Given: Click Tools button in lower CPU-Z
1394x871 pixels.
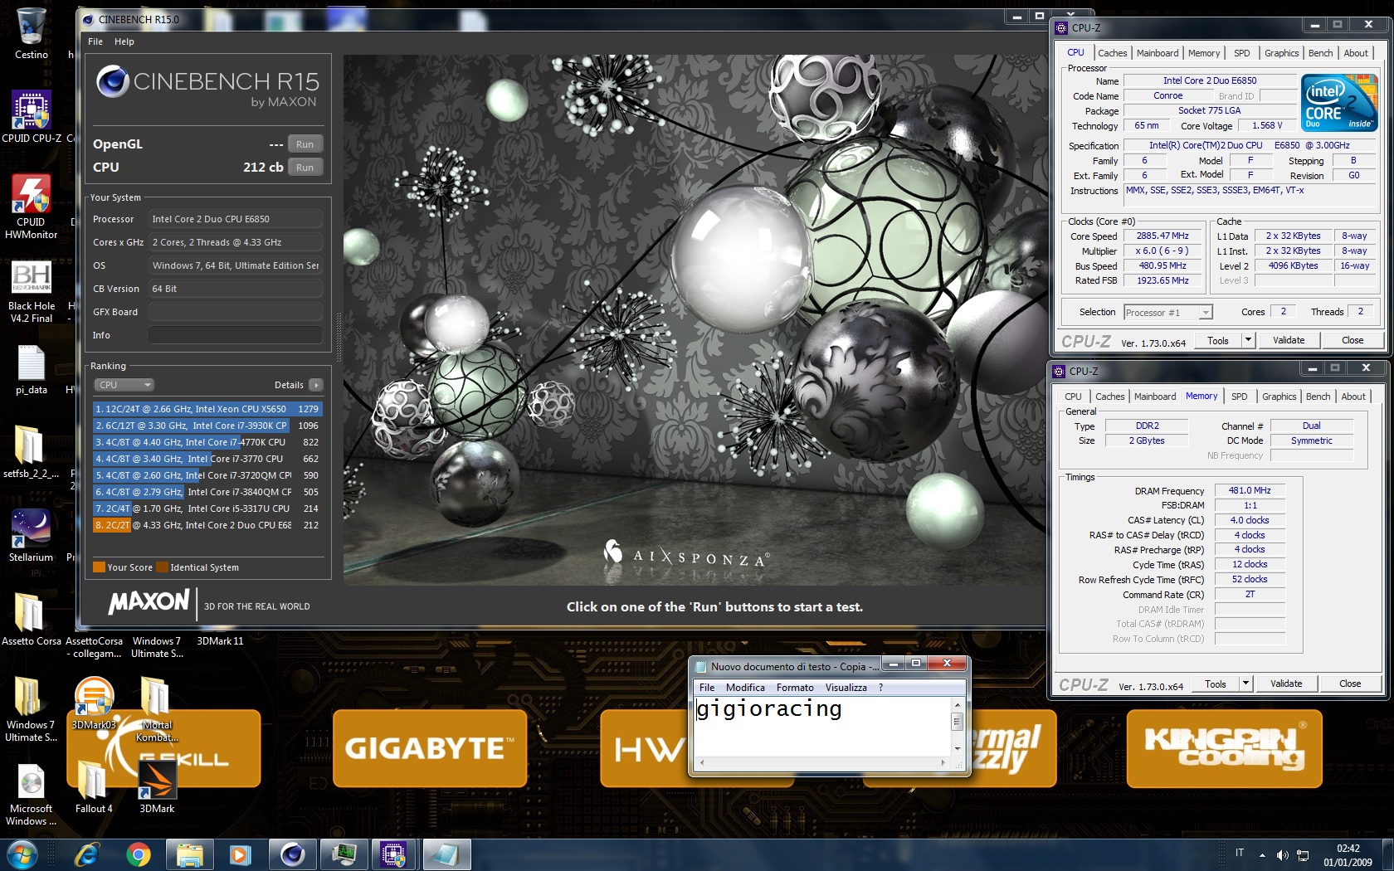Looking at the screenshot, I should 1216,684.
